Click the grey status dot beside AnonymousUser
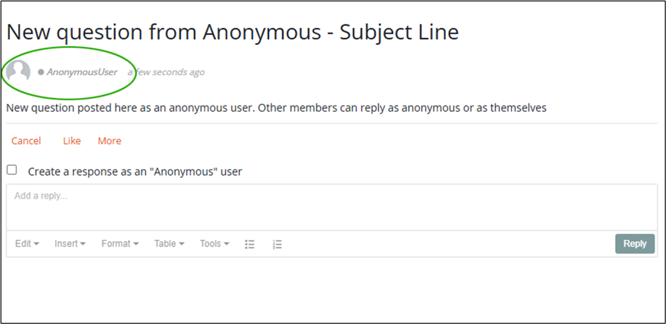Image resolution: width=666 pixels, height=324 pixels. [41, 72]
